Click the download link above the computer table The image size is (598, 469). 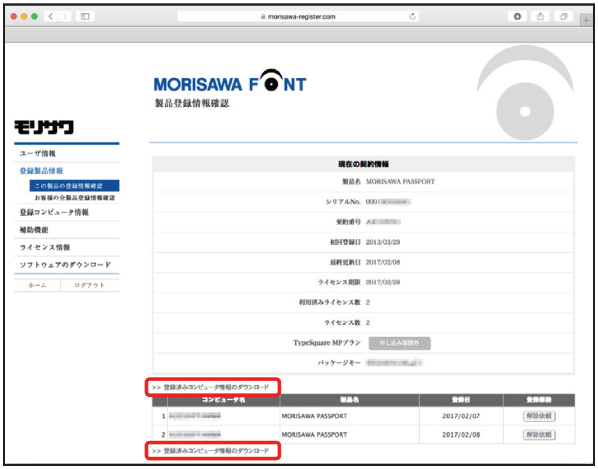click(x=210, y=387)
